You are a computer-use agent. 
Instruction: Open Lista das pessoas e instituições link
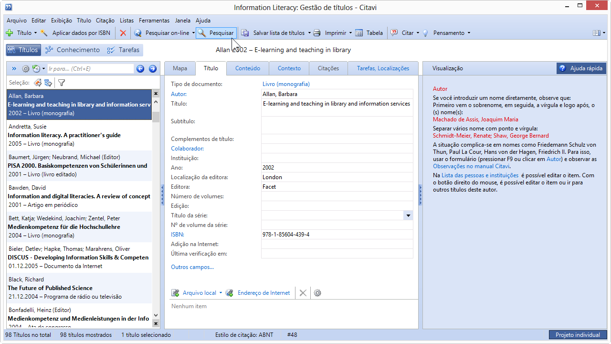coord(480,175)
